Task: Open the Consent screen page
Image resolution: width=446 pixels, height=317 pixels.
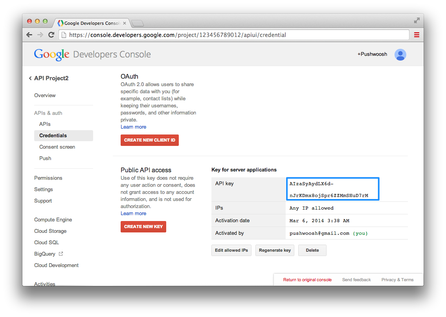Action: click(57, 147)
